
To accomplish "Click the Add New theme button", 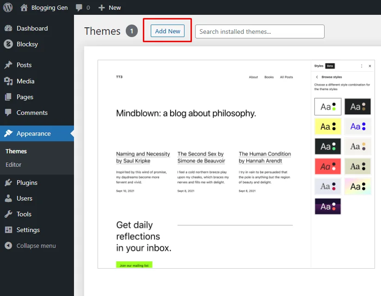I will click(x=167, y=31).
